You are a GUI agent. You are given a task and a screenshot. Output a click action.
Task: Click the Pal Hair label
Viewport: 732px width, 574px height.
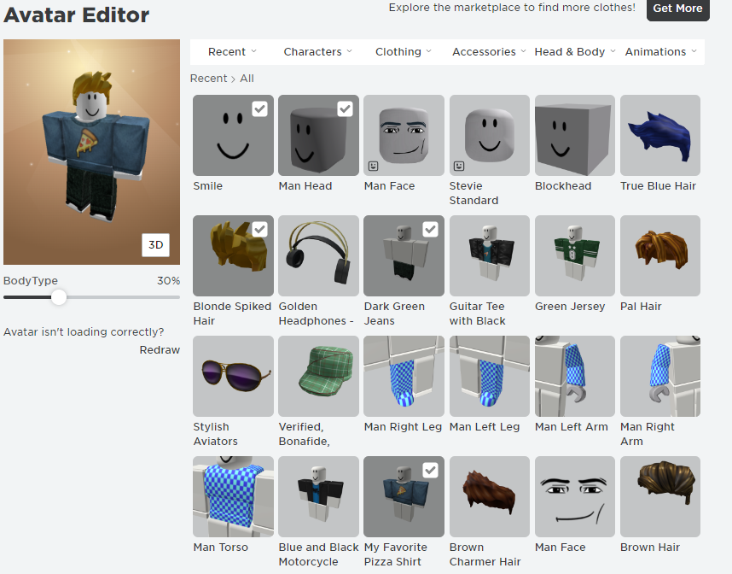641,307
